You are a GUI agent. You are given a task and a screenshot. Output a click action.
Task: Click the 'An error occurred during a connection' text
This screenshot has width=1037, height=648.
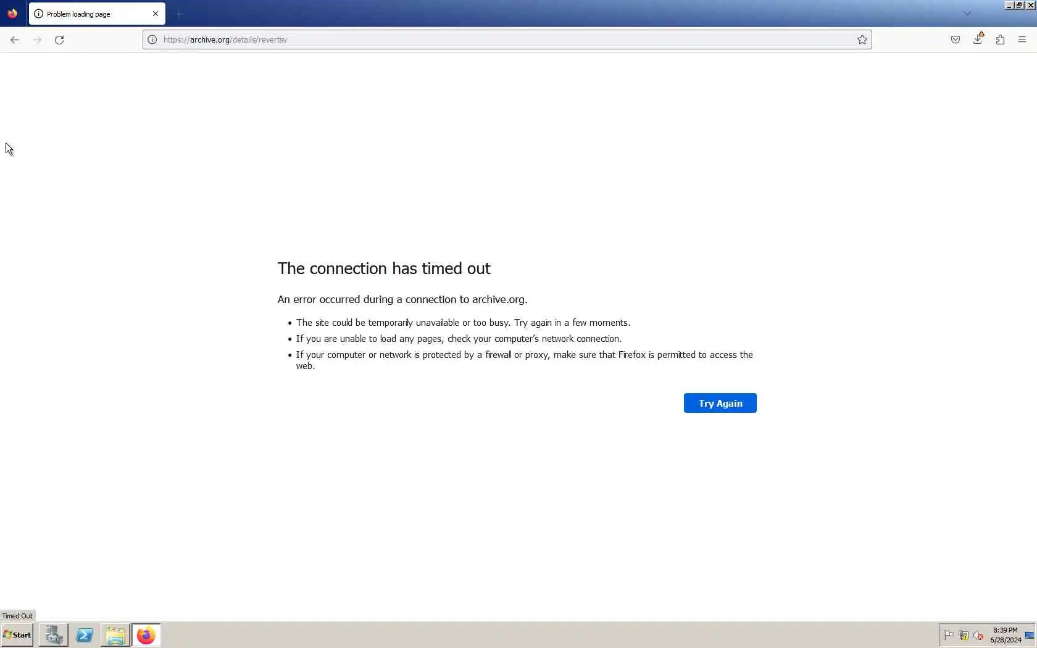402,299
